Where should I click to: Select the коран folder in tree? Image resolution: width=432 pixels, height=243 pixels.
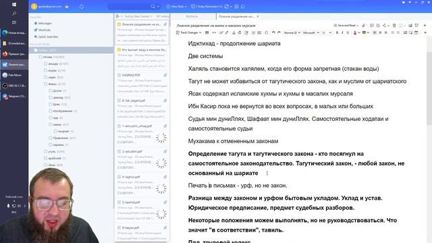click(53, 70)
